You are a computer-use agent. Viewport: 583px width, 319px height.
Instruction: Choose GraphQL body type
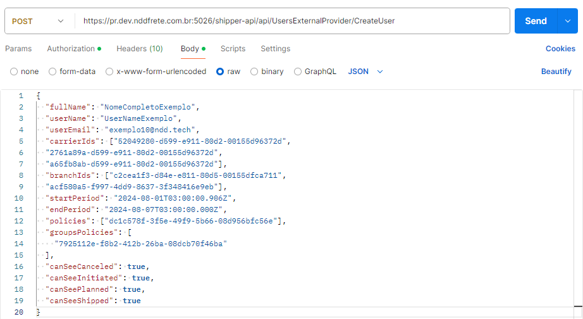coord(298,72)
